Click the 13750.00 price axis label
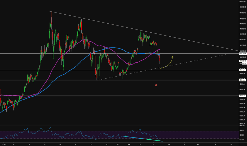247x146 pixels. [x=243, y=13]
